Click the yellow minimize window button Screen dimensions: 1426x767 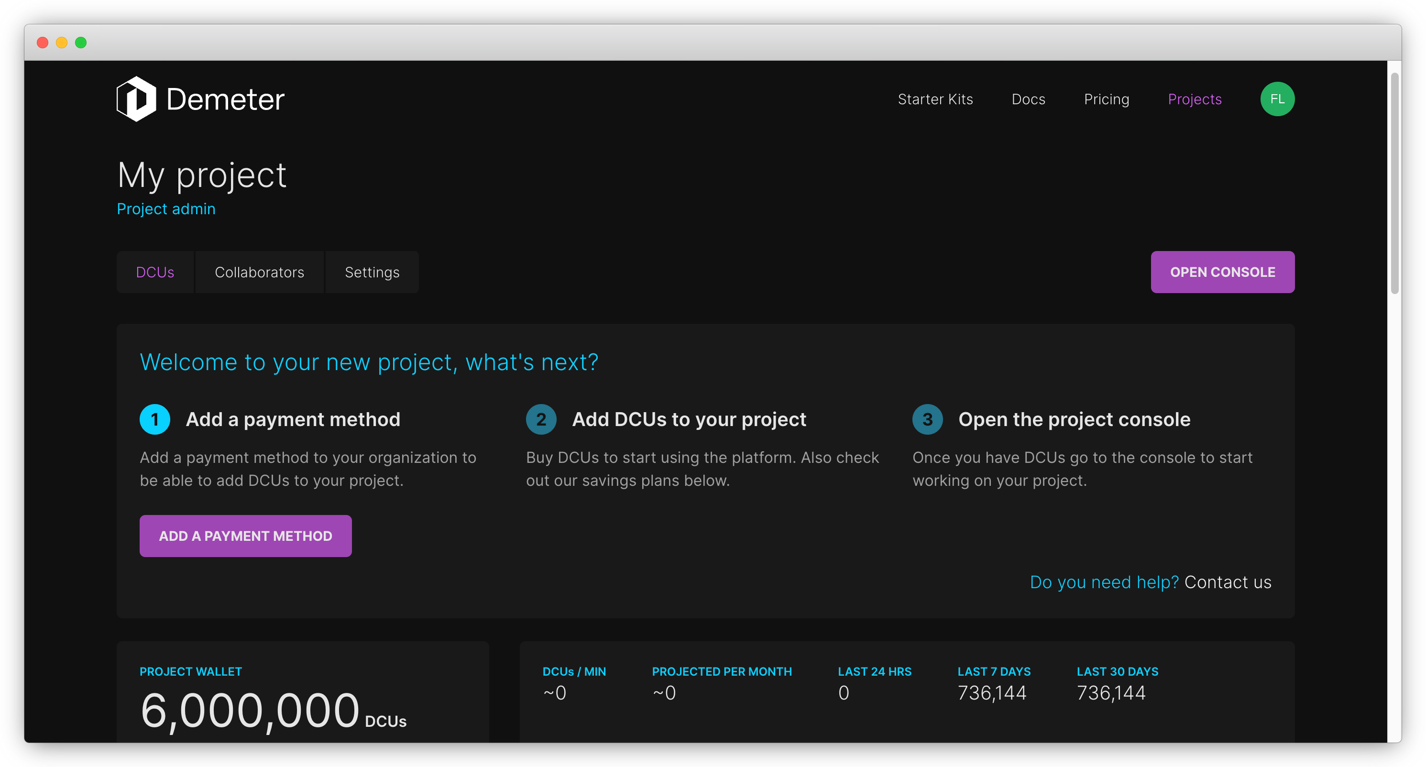point(61,43)
